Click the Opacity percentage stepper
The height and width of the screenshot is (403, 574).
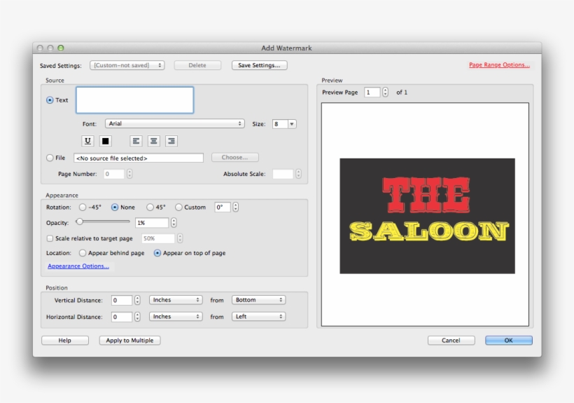pos(174,223)
